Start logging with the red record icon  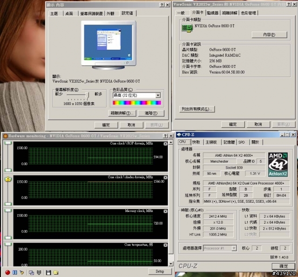(7, 272)
